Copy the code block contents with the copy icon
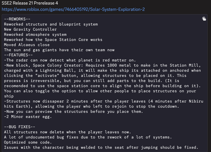The image size is (211, 152). [204, 19]
